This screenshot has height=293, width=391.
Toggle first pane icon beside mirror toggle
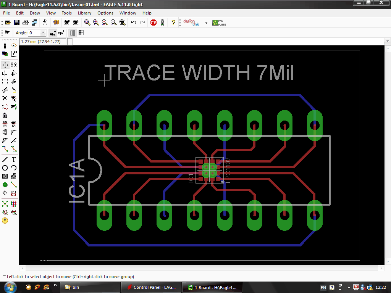click(73, 33)
